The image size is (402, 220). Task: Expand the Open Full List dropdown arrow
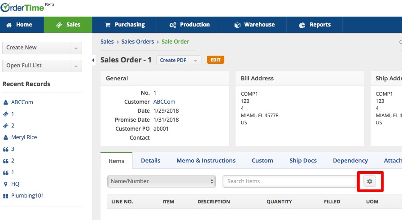coord(76,66)
